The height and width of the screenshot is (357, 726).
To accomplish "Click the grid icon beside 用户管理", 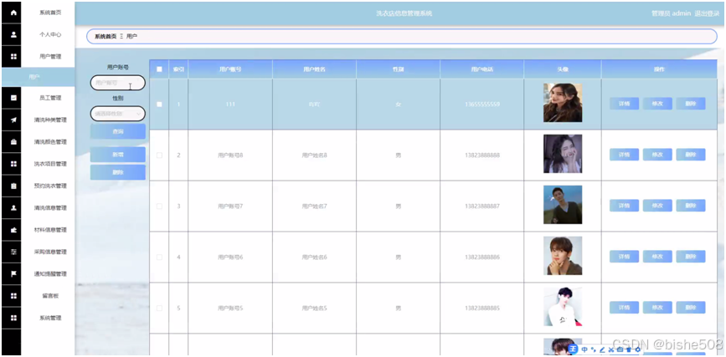I will (13, 56).
